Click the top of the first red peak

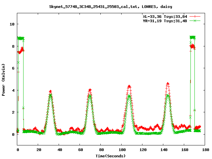pos(50,91)
